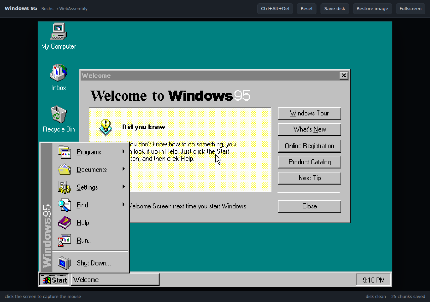Click the "Windows 95" title in emulator header
The height and width of the screenshot is (302, 430).
21,8
